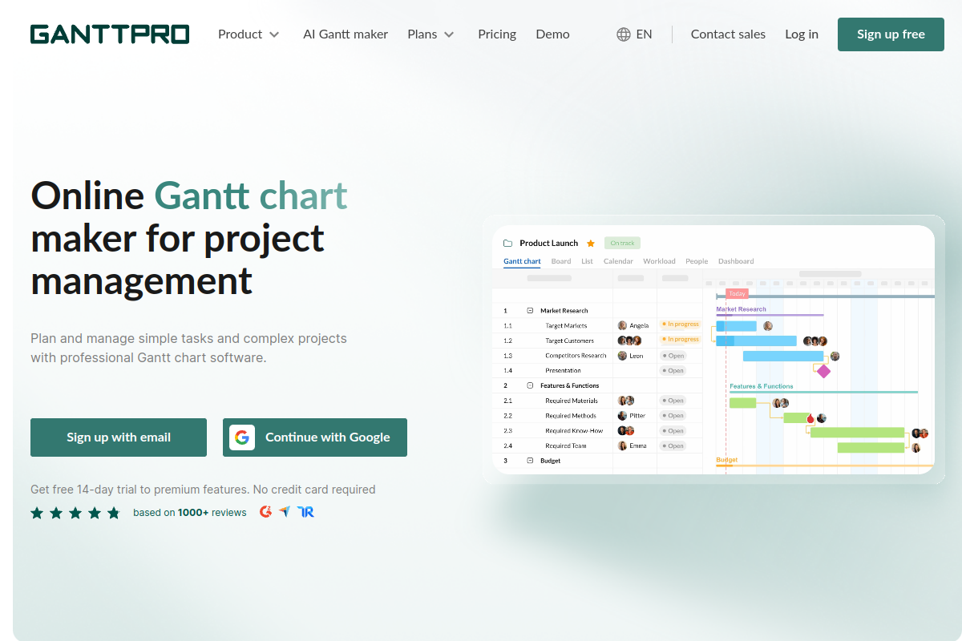Open In progress status for Target Markets
Screen dimensions: 962x641
click(x=680, y=325)
